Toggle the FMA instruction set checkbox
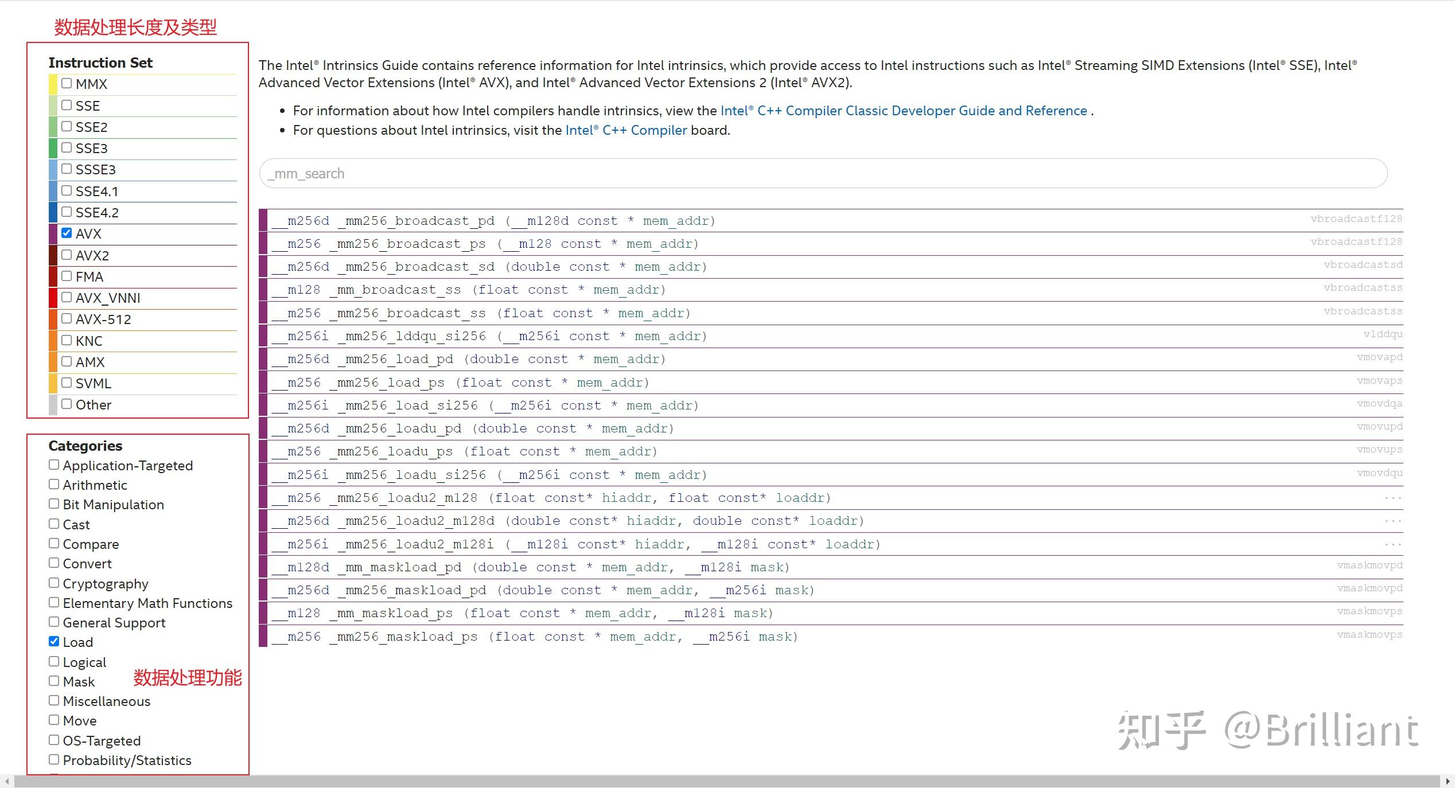 click(67, 276)
